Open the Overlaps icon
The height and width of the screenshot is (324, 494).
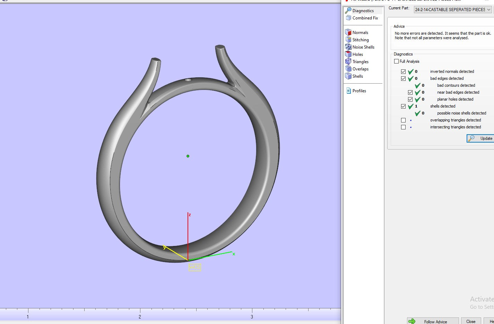pyautogui.click(x=348, y=69)
